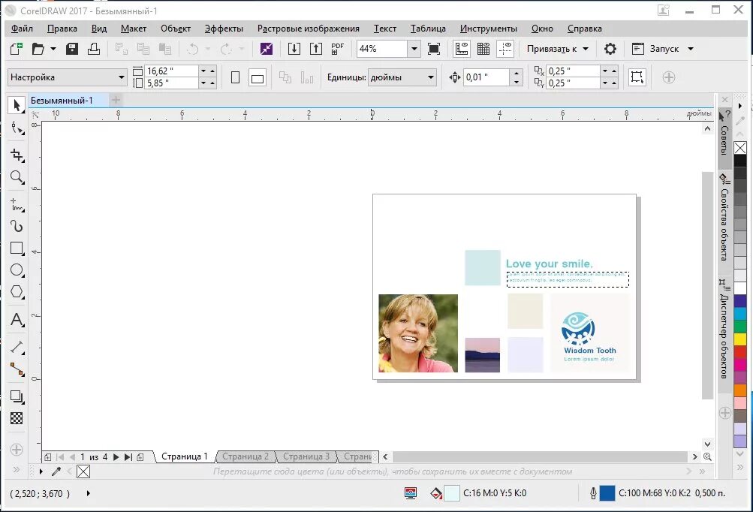
Task: Open dropdown arrow beside Open folder
Action: click(x=53, y=49)
